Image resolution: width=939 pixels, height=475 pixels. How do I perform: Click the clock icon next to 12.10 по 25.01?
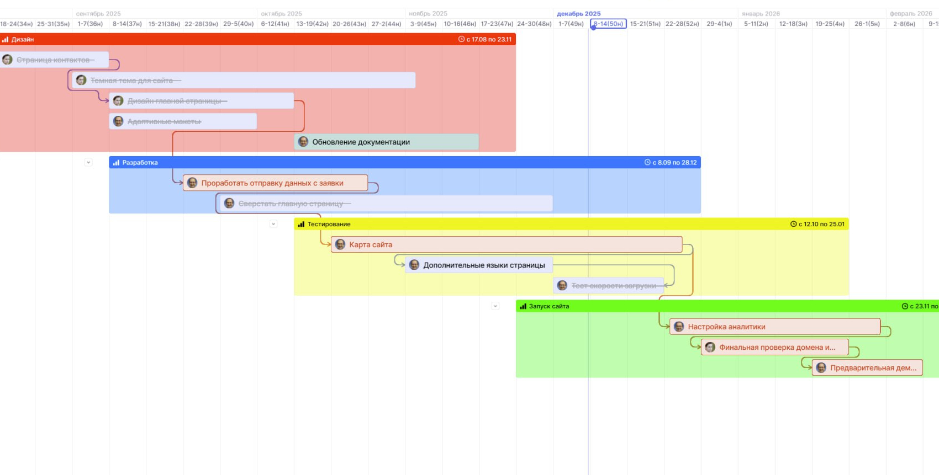[794, 225]
